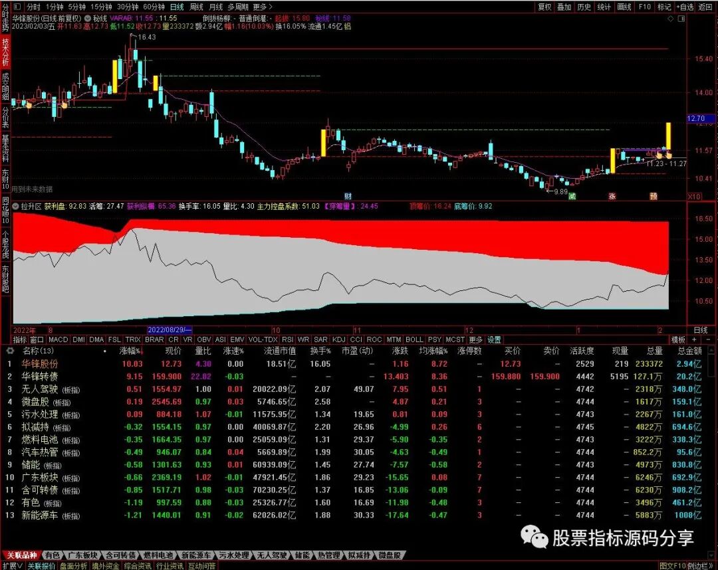Expand the 扩展∨ menu
This screenshot has height=570, width=718.
pyautogui.click(x=13, y=566)
